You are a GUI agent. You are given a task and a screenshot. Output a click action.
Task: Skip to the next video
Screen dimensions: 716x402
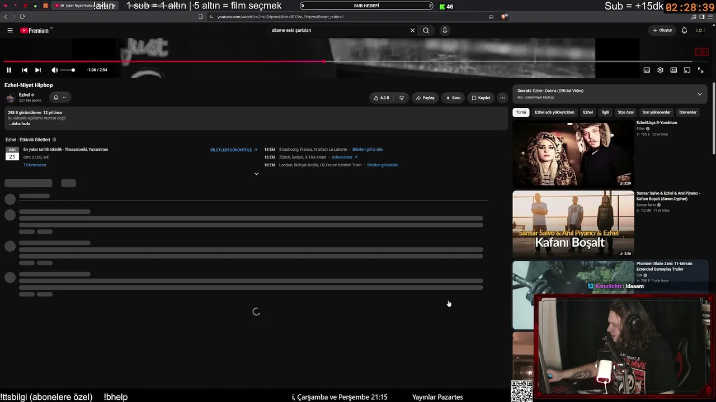[x=38, y=70]
